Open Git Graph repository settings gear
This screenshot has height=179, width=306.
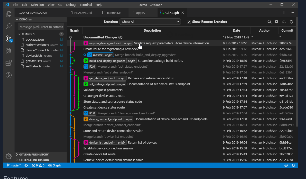point(276,22)
